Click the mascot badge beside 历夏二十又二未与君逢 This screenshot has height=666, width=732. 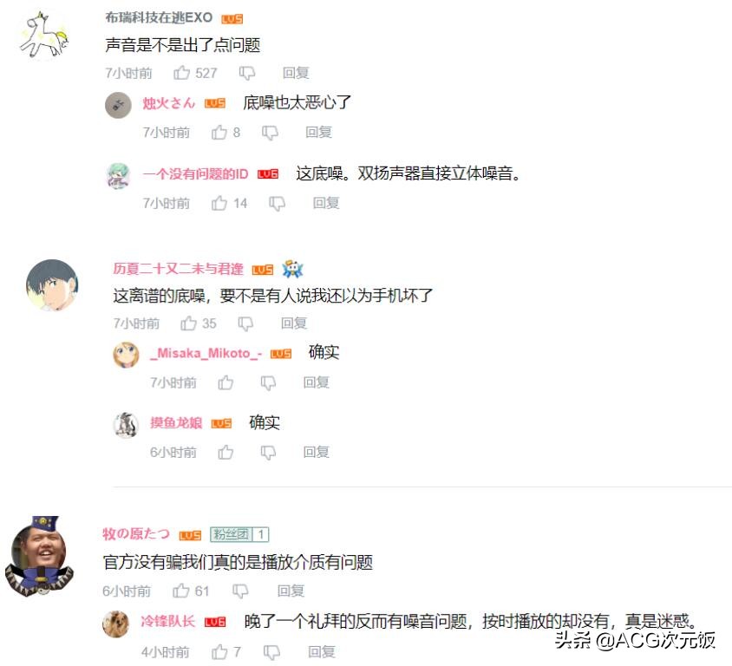pos(292,268)
